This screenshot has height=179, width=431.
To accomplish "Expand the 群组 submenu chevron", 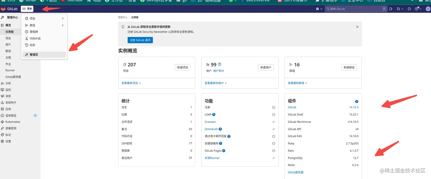I will click(63, 25).
